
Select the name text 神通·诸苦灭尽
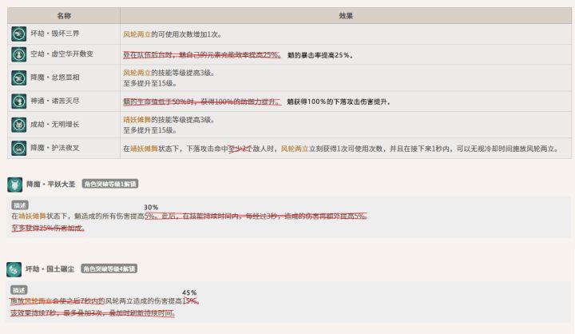[x=55, y=101]
